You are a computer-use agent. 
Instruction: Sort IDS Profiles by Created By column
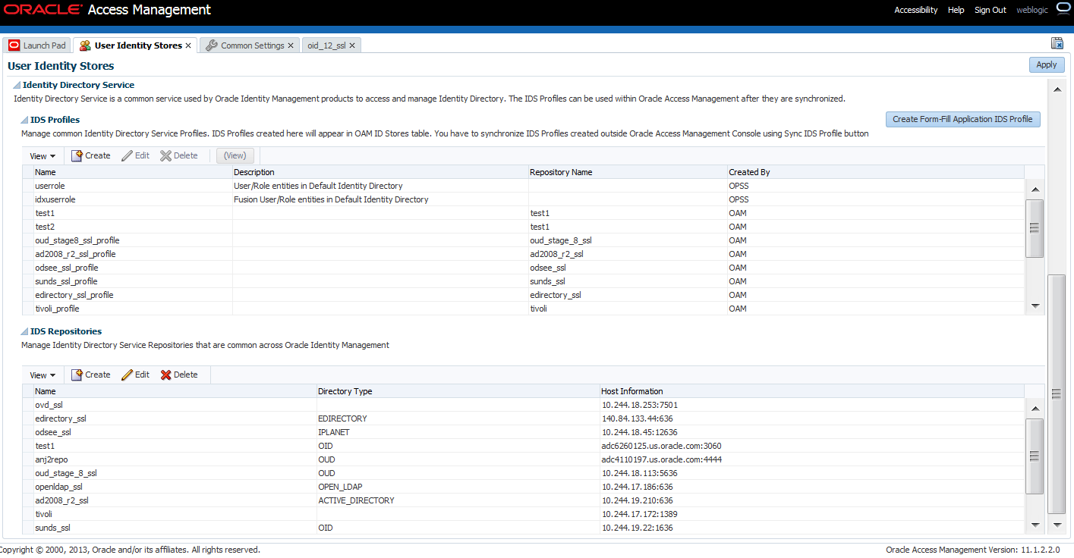point(875,172)
